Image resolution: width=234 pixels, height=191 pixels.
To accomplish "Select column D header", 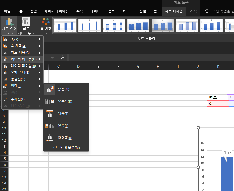I will tap(78, 67).
